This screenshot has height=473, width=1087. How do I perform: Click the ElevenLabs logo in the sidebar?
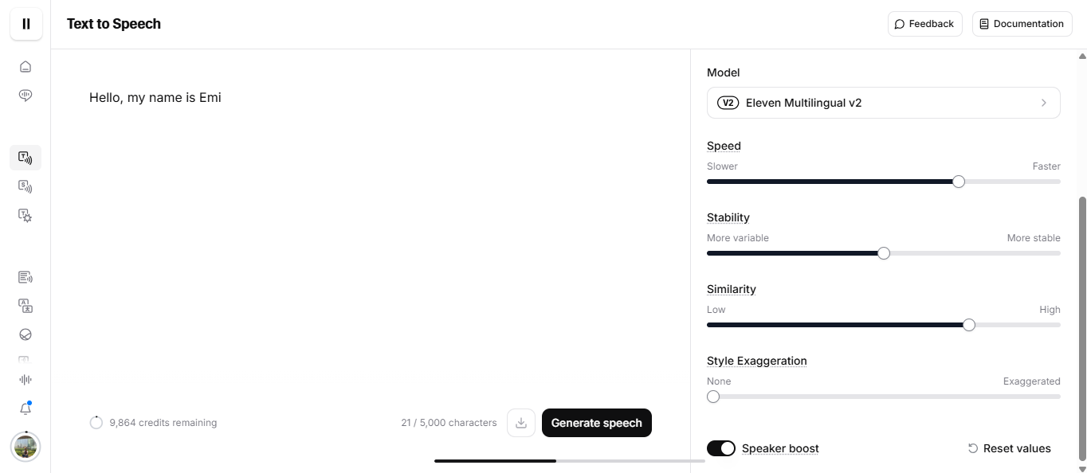[x=26, y=24]
